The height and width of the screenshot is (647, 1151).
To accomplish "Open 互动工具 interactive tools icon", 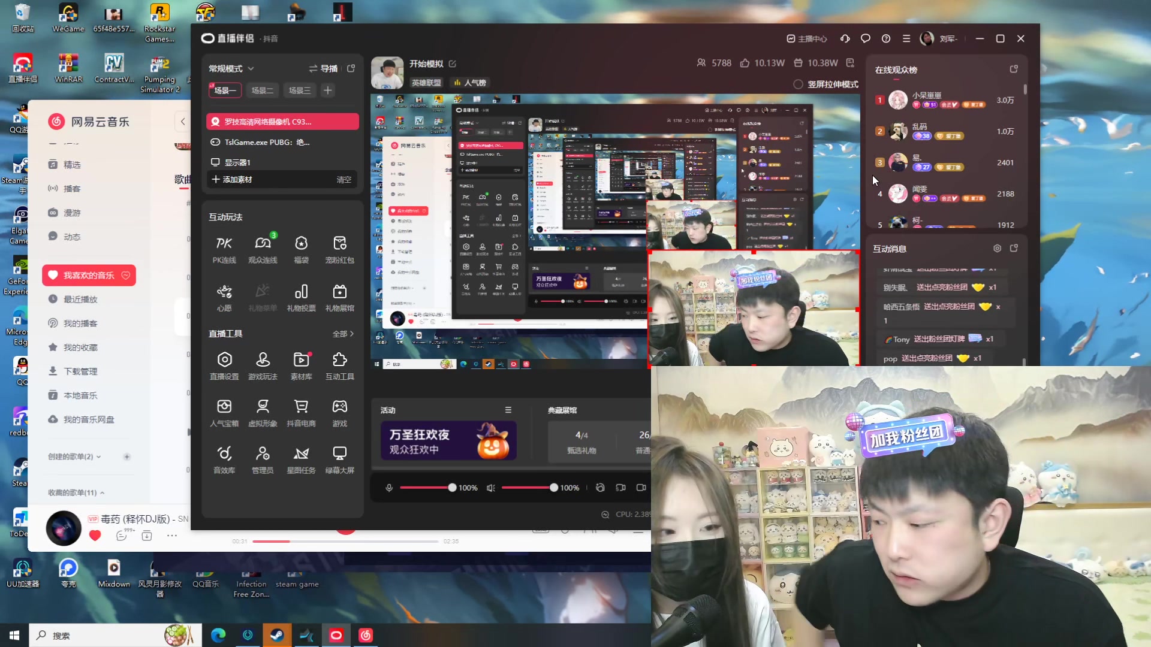I will click(x=339, y=365).
